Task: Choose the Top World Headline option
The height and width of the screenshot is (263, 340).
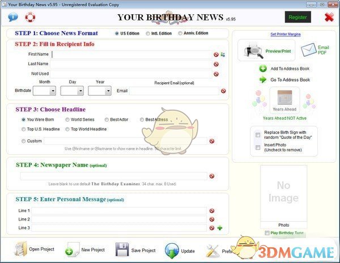Action: click(67, 129)
